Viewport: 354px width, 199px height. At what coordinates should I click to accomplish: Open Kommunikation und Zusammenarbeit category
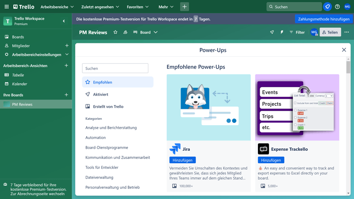pos(118,157)
